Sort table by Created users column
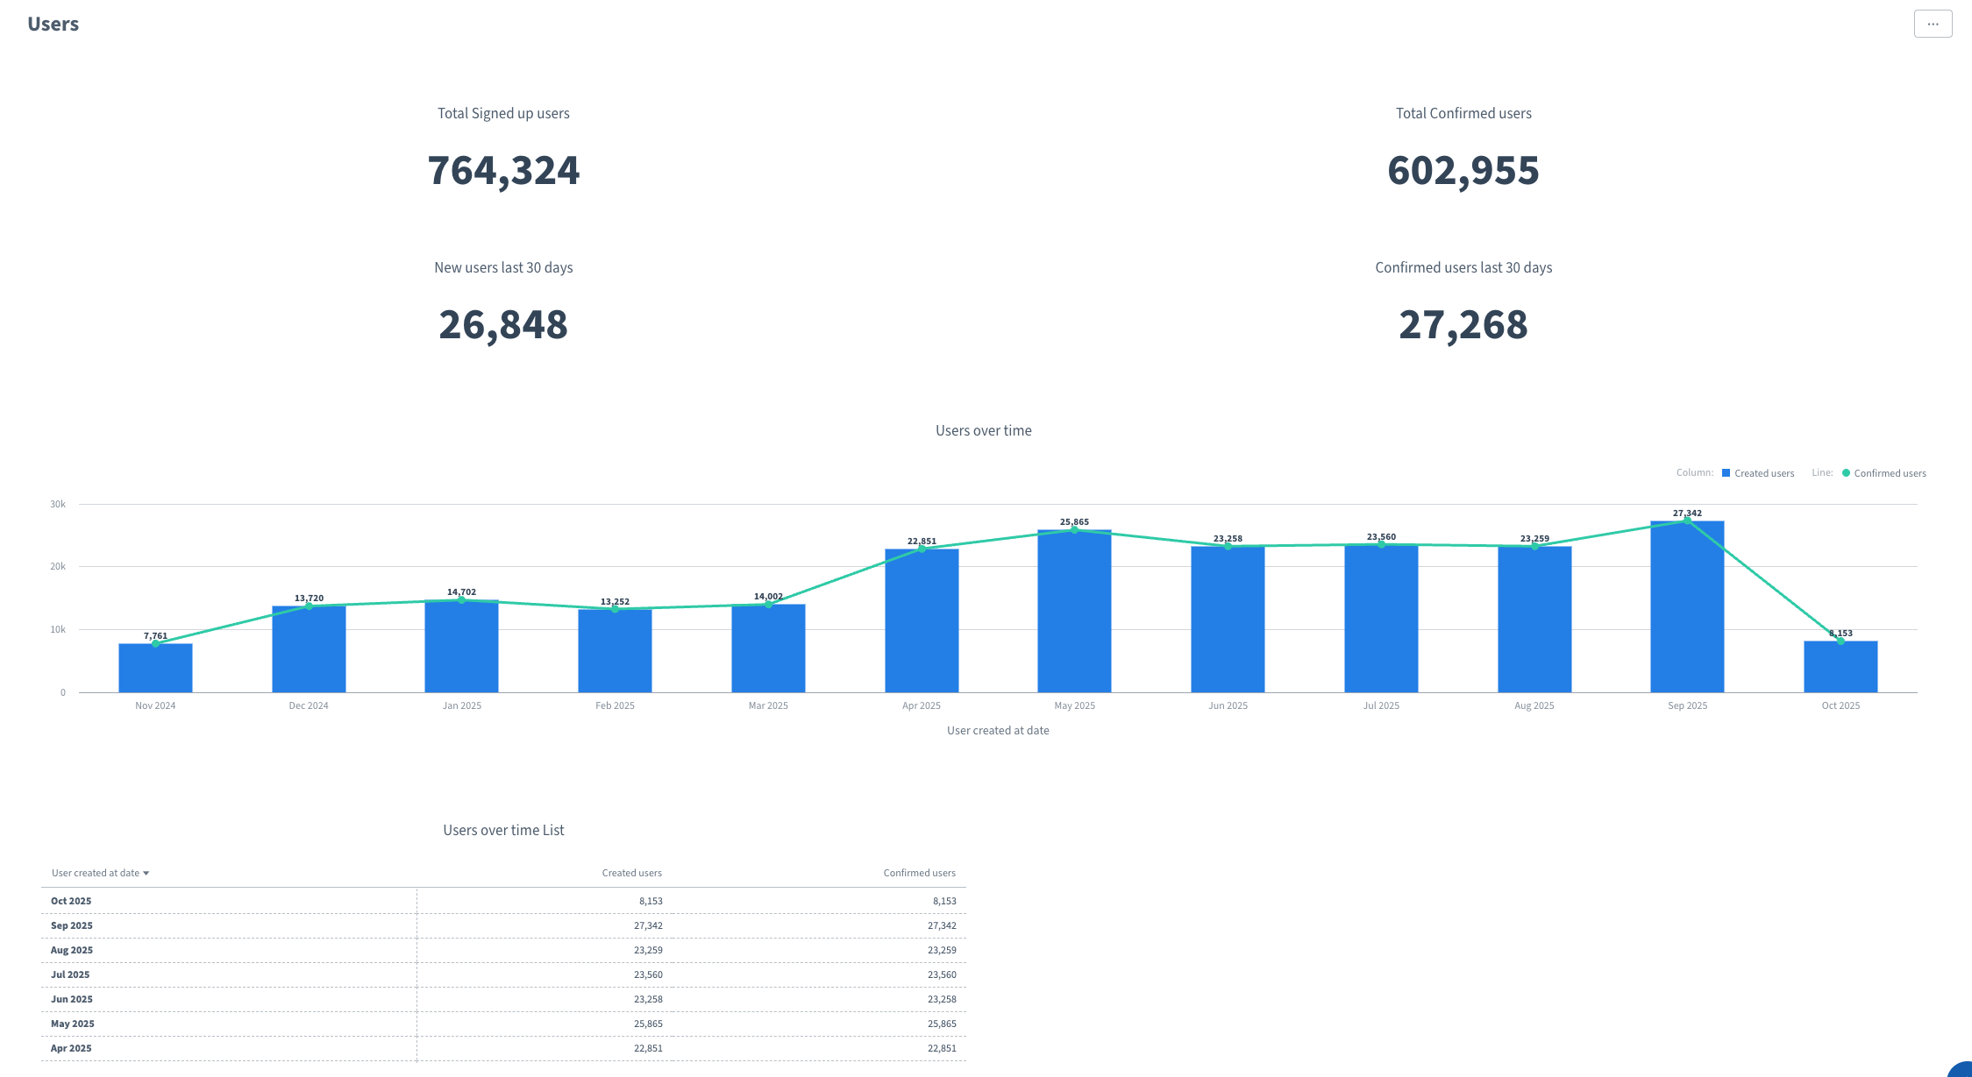This screenshot has width=1972, height=1077. [631, 873]
